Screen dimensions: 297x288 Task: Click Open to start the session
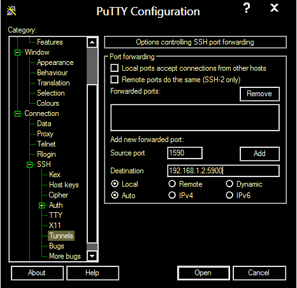[203, 273]
